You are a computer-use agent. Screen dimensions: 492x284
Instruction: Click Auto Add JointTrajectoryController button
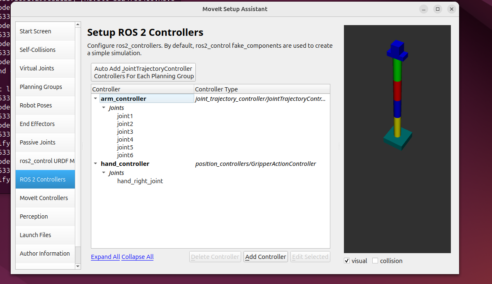[144, 72]
